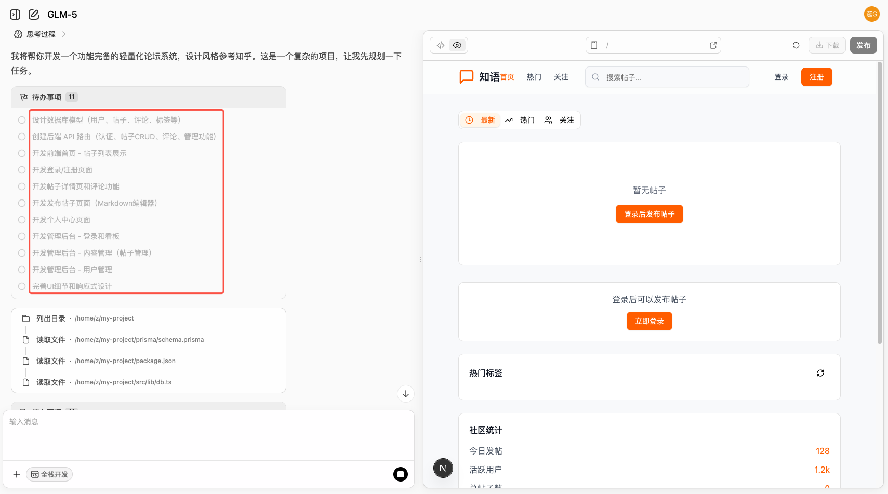Check off the 设计数据库模型 todo item

[21, 119]
